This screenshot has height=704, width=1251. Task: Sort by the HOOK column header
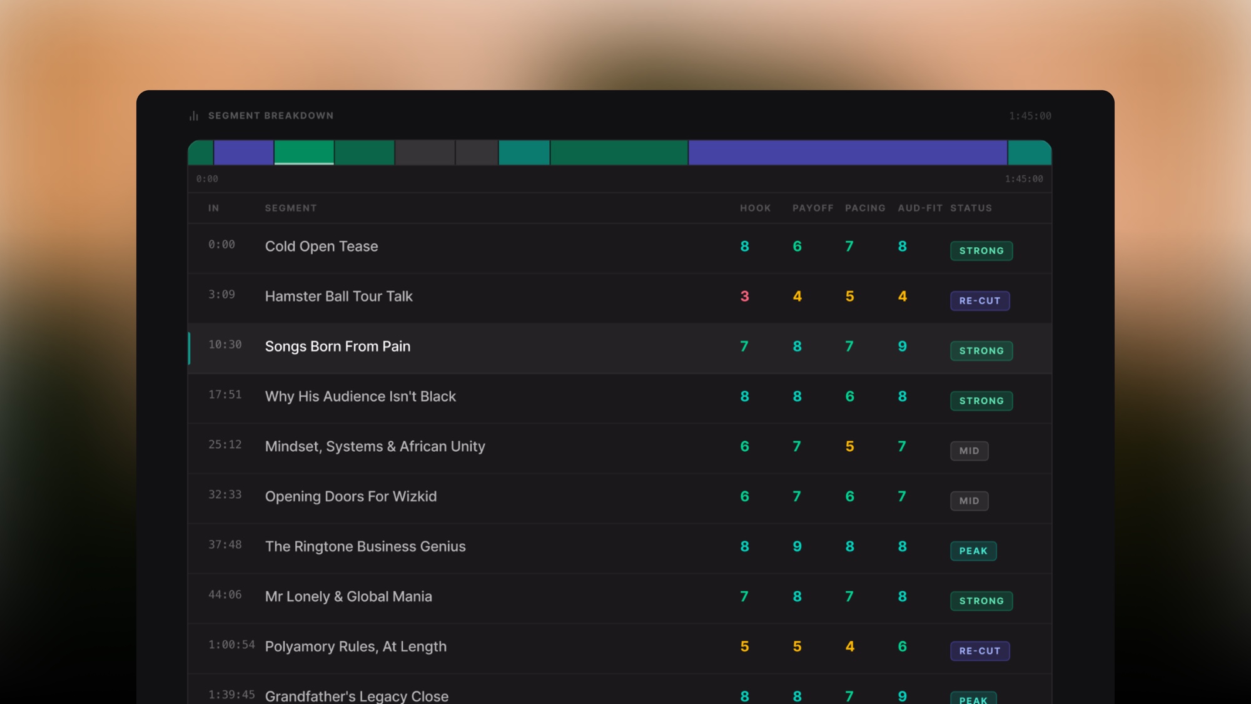coord(756,208)
